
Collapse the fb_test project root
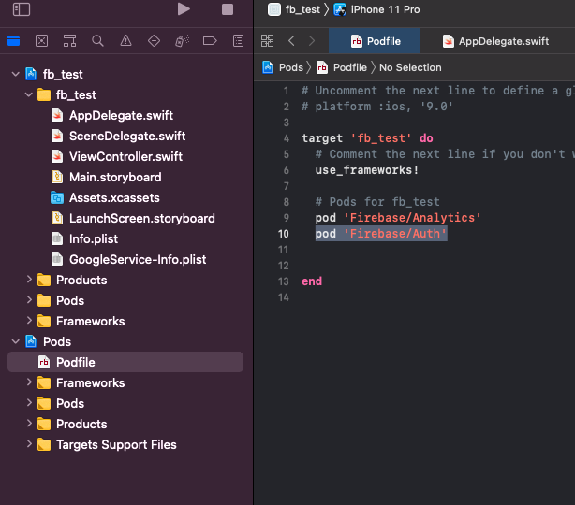click(x=15, y=74)
